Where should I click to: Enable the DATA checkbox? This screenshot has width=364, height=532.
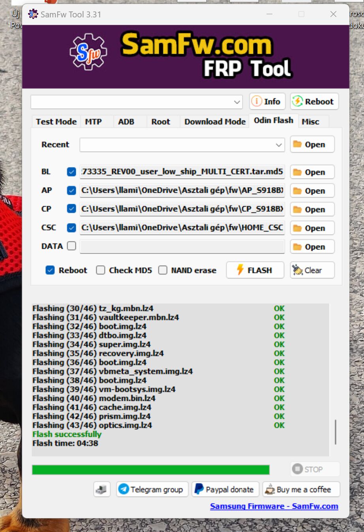[71, 246]
